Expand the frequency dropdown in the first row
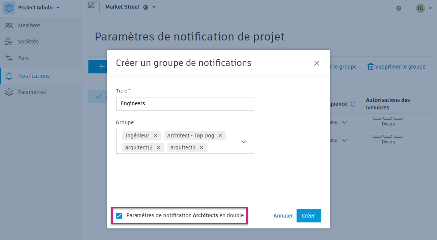The width and height of the screenshot is (437, 240). tap(345, 122)
